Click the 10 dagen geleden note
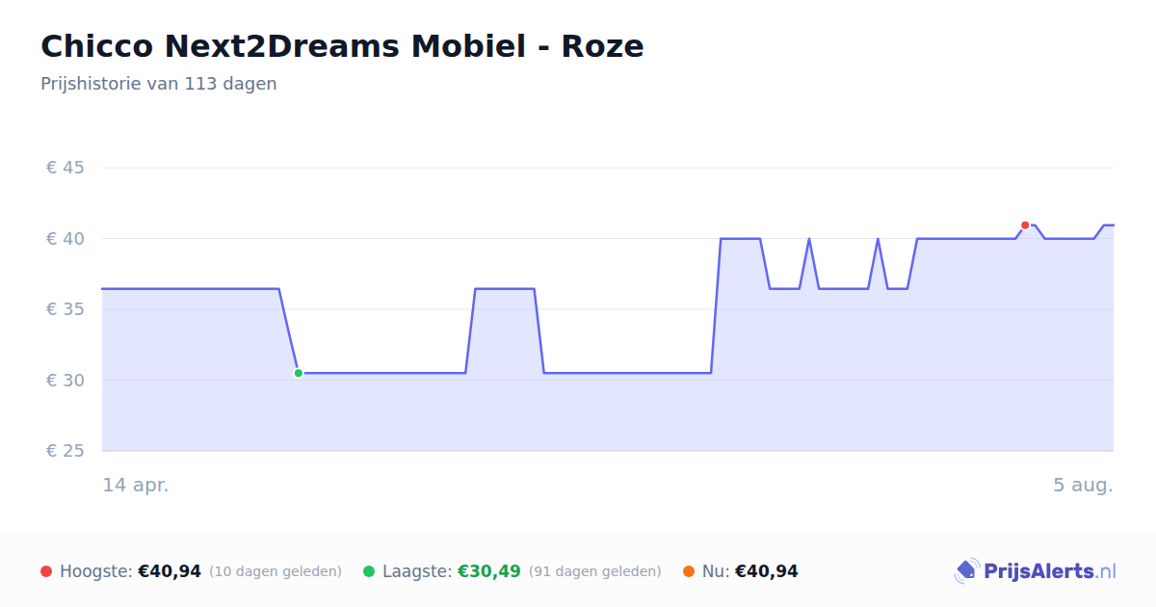The height and width of the screenshot is (607, 1156). pyautogui.click(x=276, y=571)
